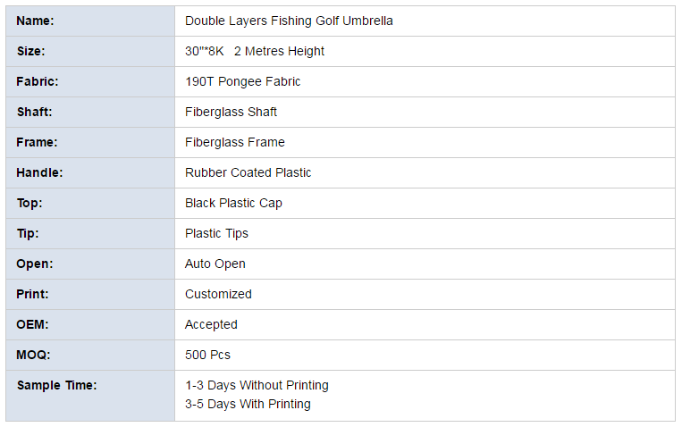Click the Frame: label

[x=37, y=143]
